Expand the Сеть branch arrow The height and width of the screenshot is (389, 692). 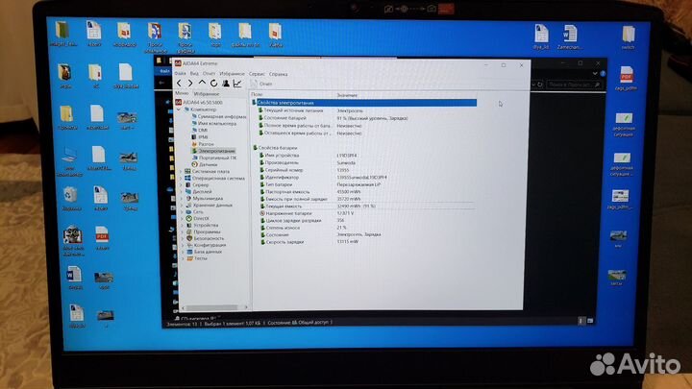[x=182, y=211]
